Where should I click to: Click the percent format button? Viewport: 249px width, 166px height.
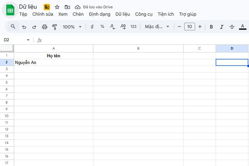coord(102,27)
